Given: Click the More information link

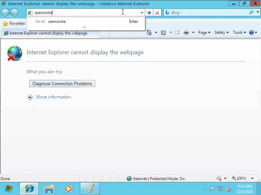Looking at the screenshot, I should click(54, 97).
